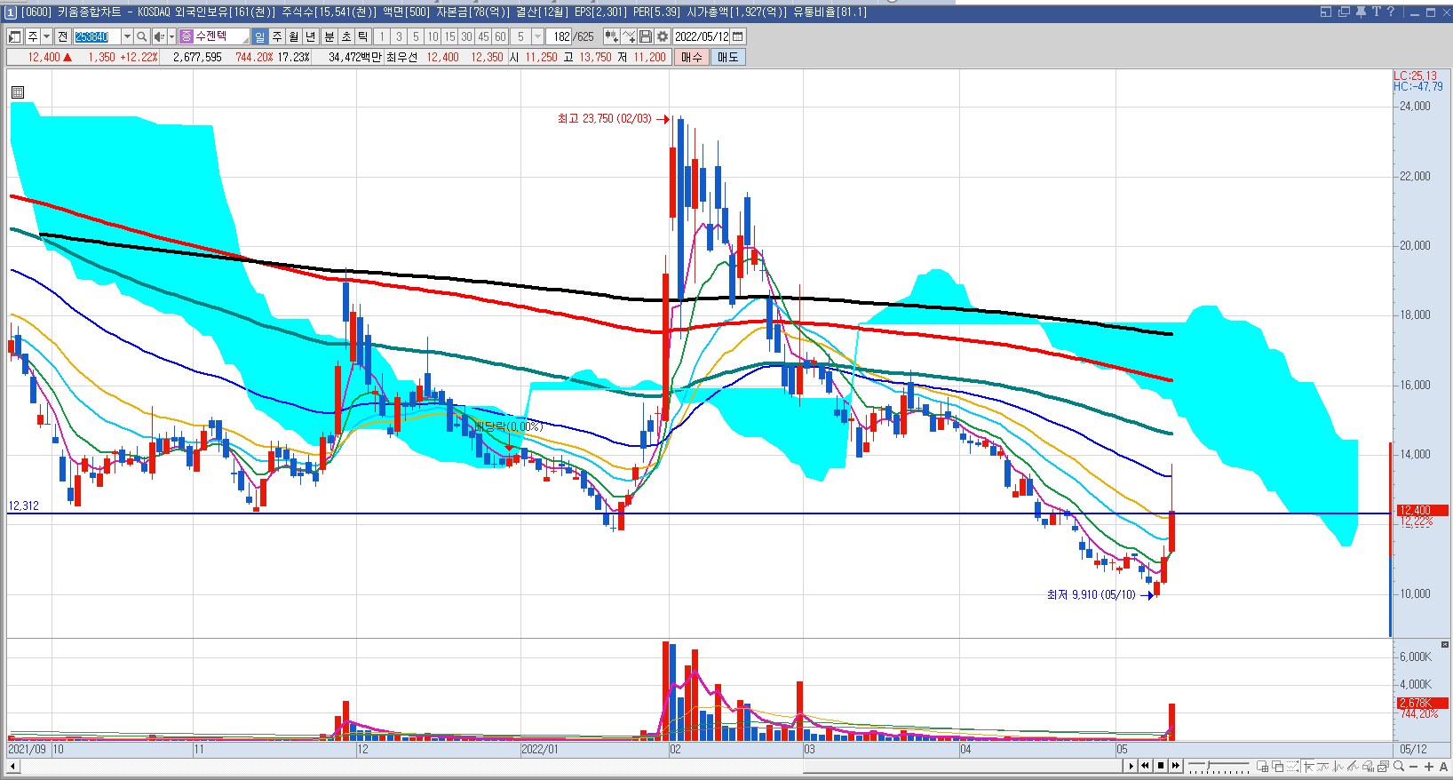Open the 수젠텍 stock name selector
This screenshot has height=780, width=1453.
click(x=214, y=36)
